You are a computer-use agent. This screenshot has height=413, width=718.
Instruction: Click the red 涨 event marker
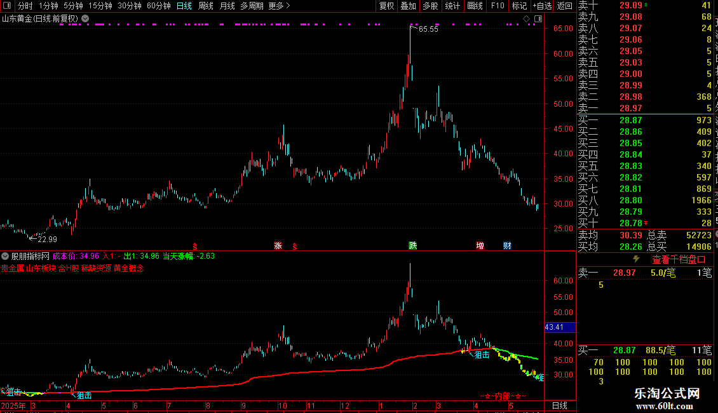click(x=278, y=246)
